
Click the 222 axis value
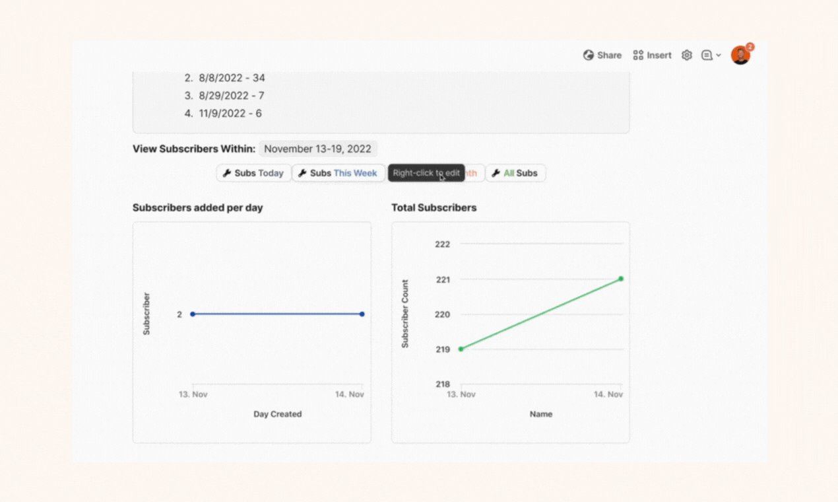point(442,244)
